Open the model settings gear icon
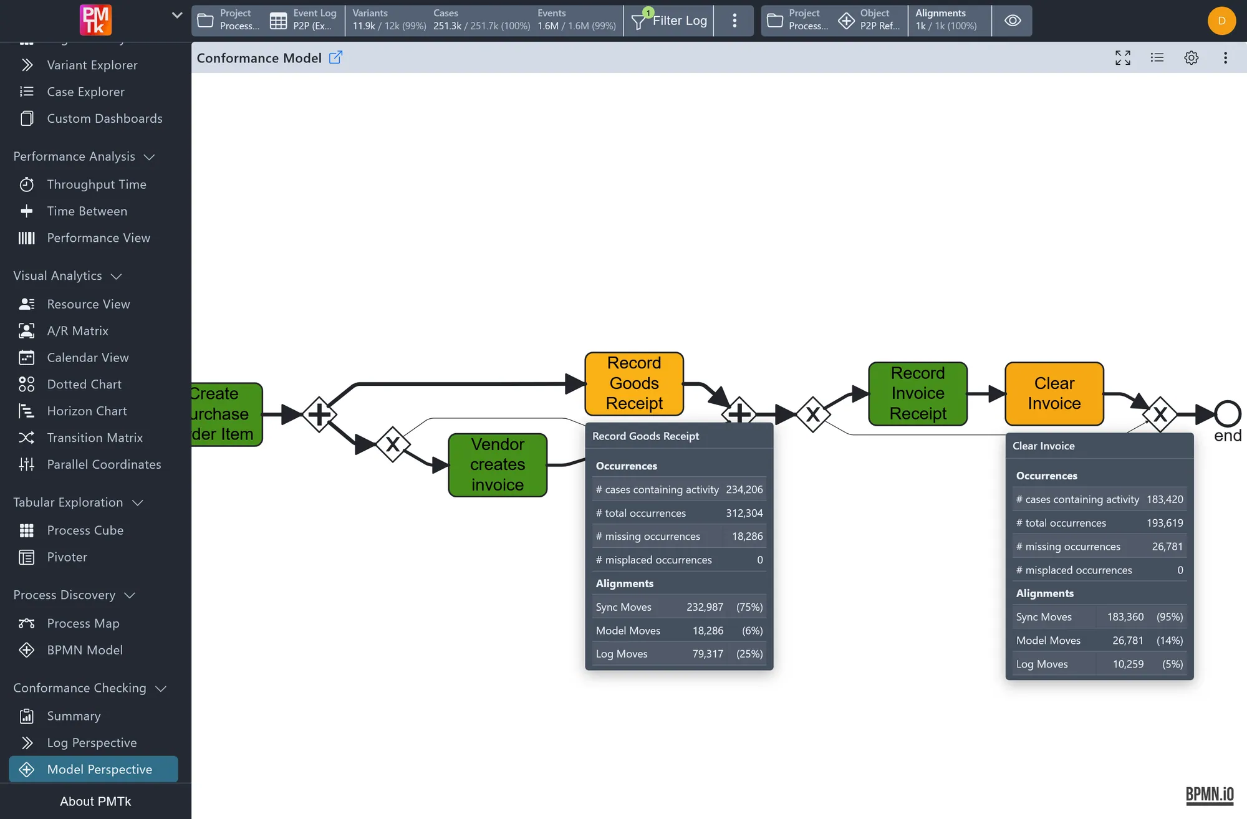The height and width of the screenshot is (819, 1247). pos(1192,57)
